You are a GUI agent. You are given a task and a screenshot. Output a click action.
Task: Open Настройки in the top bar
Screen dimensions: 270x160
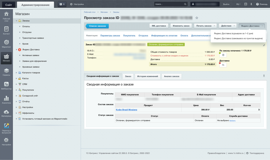point(77,4)
